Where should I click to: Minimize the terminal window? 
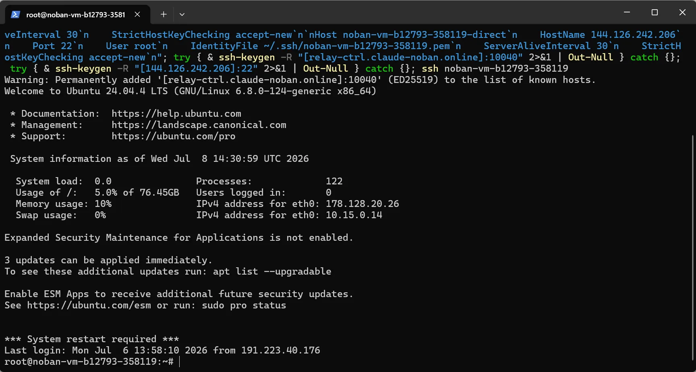tap(627, 12)
